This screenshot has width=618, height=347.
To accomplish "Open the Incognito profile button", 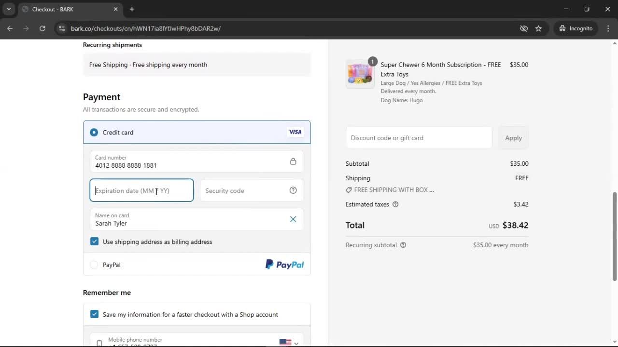I will click(x=576, y=28).
